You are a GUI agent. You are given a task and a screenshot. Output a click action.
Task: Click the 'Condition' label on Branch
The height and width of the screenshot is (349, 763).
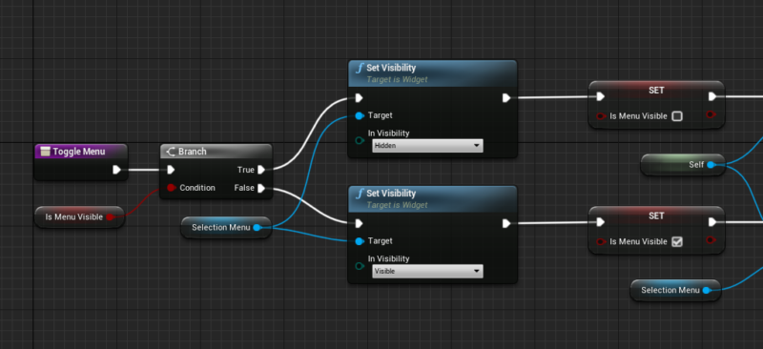click(197, 188)
